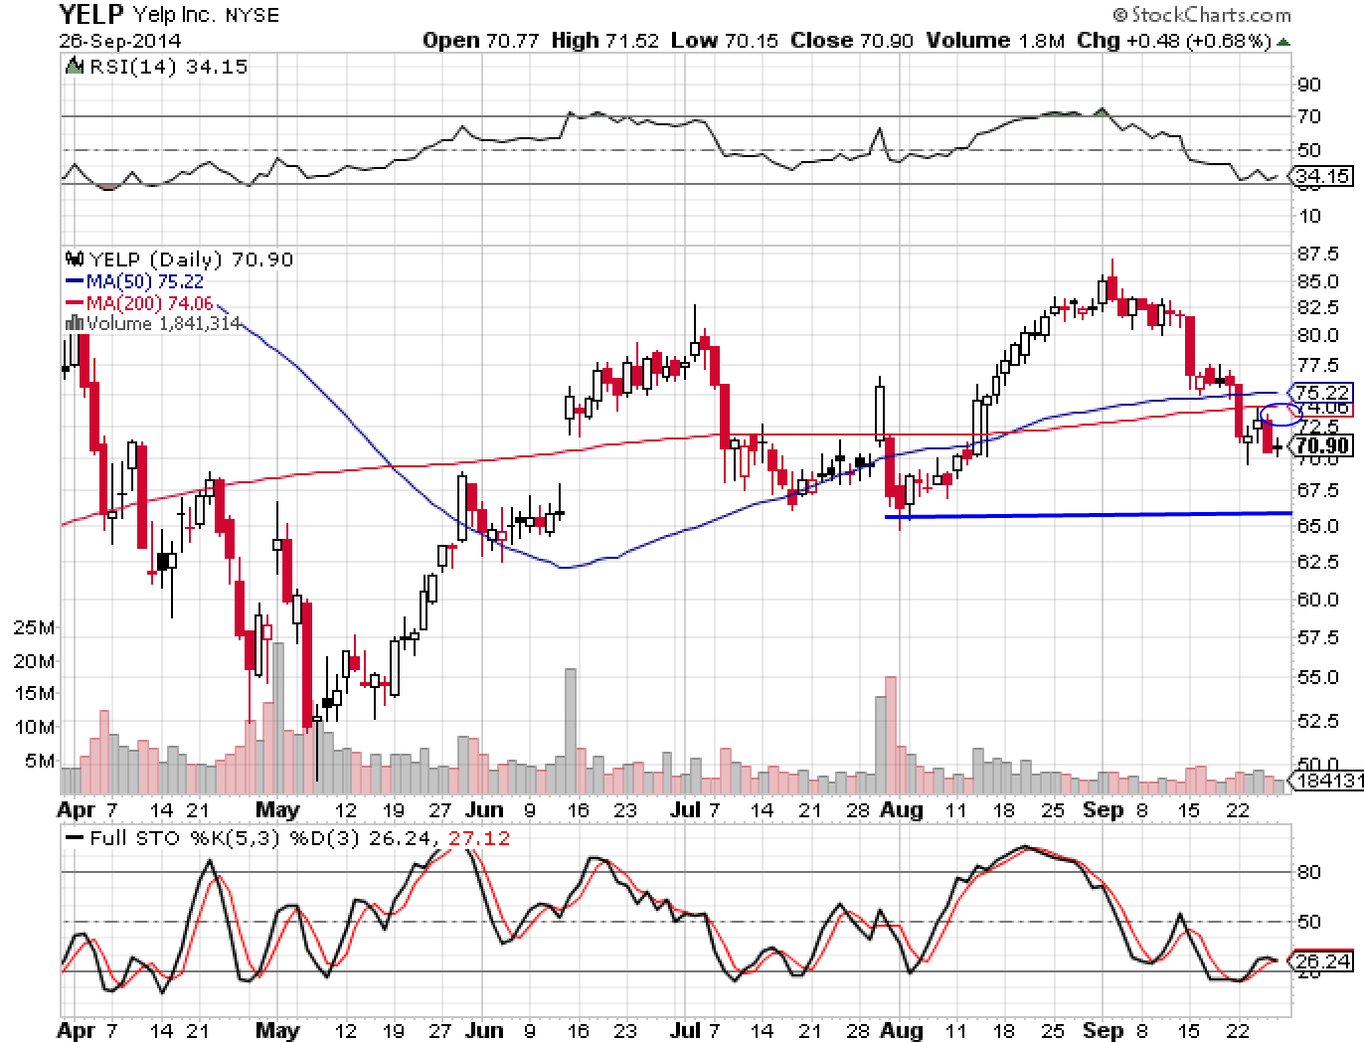Click the candlestick icon beside YELP (Daily)
Screen dimensions: 1364x1042
click(x=75, y=260)
